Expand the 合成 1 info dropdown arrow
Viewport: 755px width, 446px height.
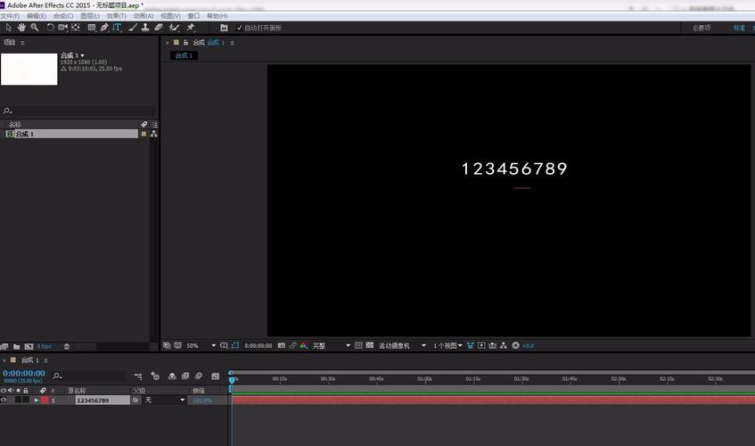(82, 55)
